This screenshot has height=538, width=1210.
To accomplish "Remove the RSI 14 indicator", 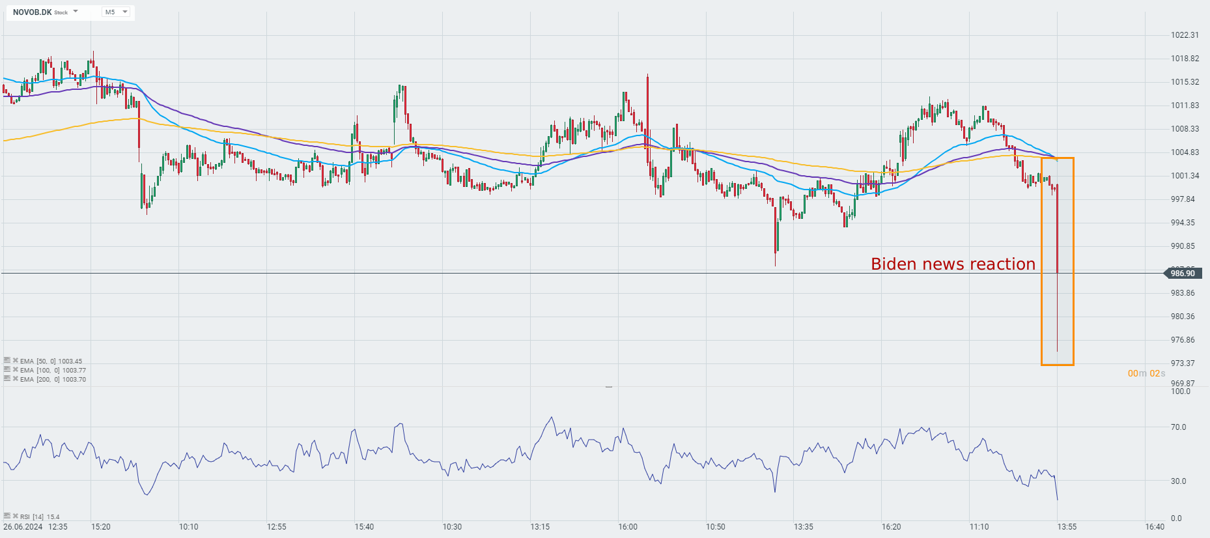I will [16, 516].
